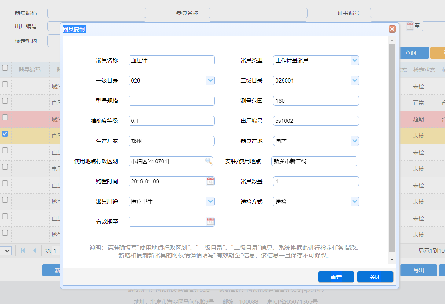Go to first page pagination icon
This screenshot has width=445, height=304.
[23, 251]
